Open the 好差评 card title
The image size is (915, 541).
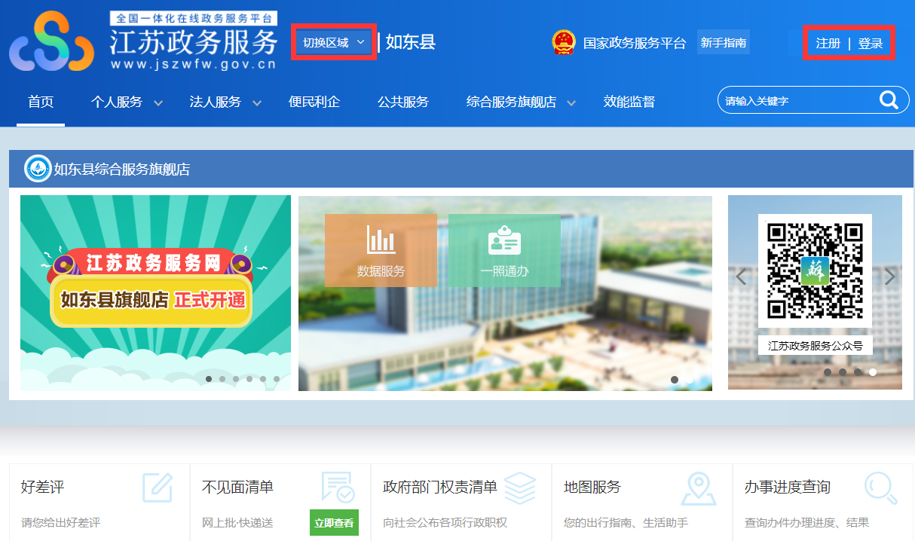coord(43,488)
